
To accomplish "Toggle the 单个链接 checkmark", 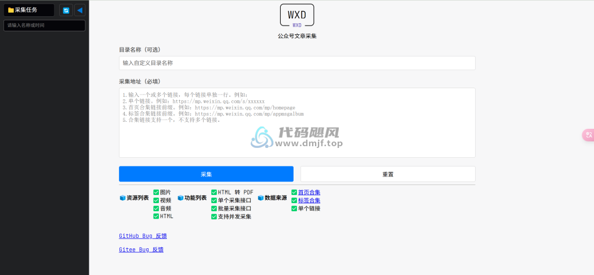I will (294, 208).
